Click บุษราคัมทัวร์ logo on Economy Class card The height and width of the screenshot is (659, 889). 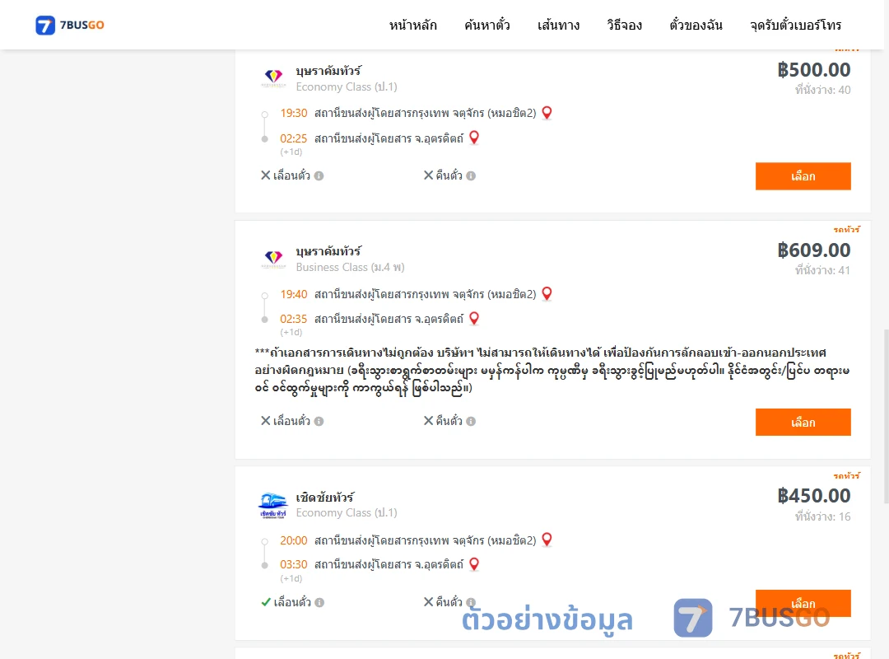tap(274, 77)
